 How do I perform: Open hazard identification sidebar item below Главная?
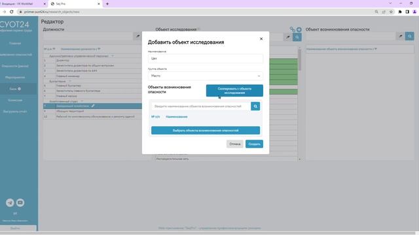point(16,55)
